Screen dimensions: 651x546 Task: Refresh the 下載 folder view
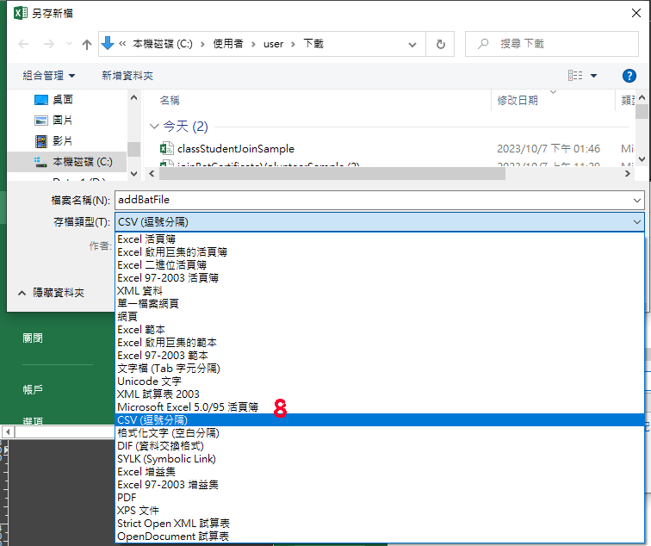(441, 44)
